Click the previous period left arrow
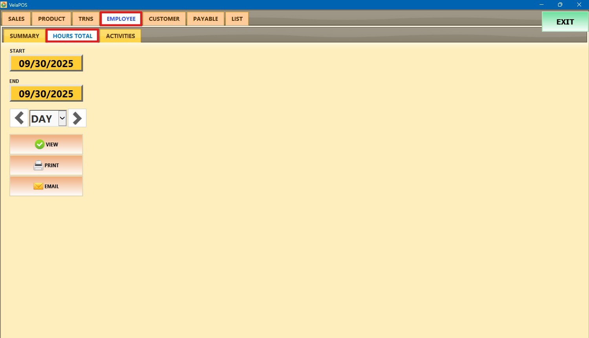Image resolution: width=589 pixels, height=338 pixels. coord(19,118)
